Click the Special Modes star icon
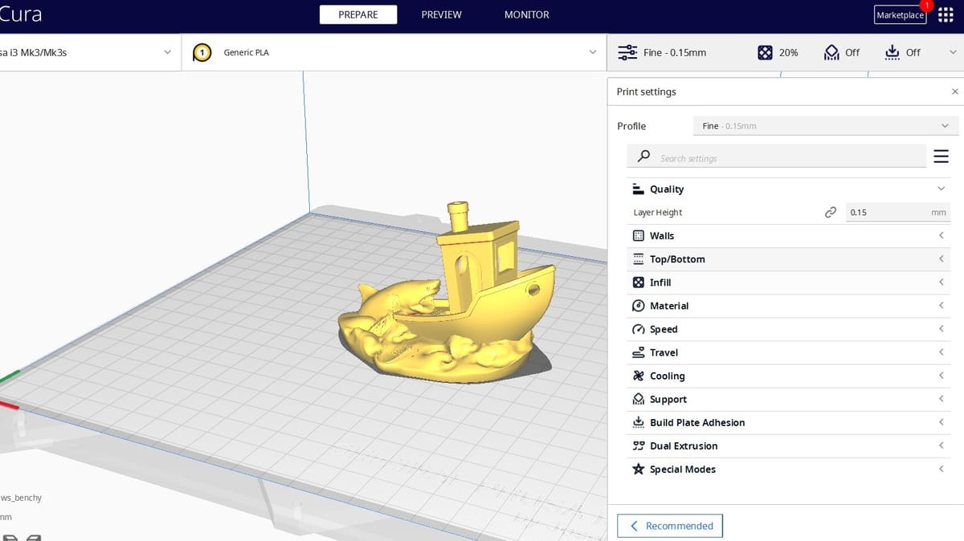The image size is (964, 541). pos(639,469)
